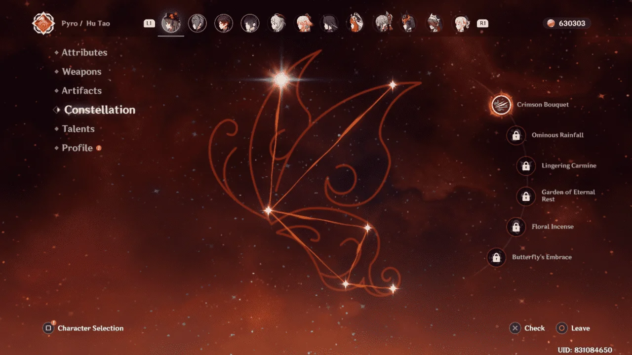This screenshot has height=355, width=632.
Task: Click the Butterfly's Embrace label text
Action: pos(542,257)
